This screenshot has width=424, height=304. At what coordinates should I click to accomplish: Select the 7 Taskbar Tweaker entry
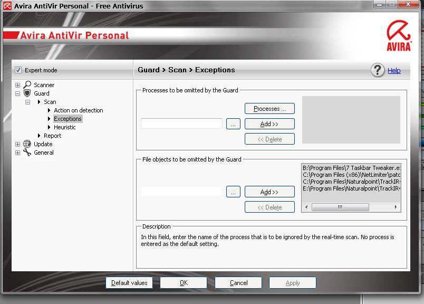pos(351,168)
